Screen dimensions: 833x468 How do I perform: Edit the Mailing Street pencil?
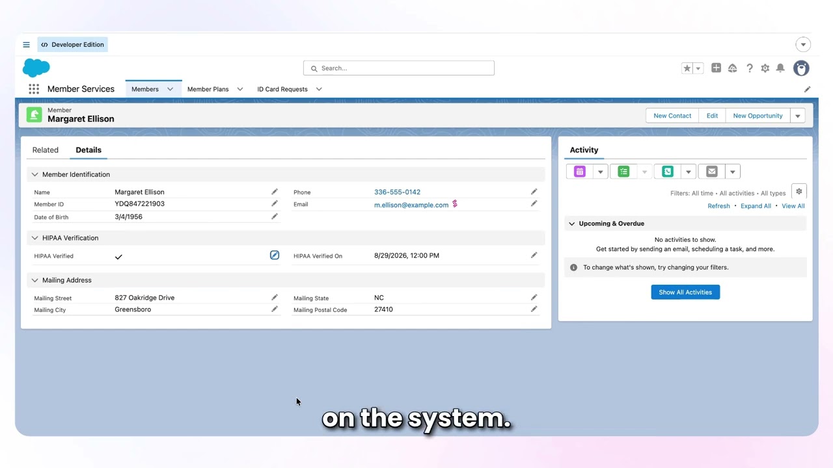point(275,298)
